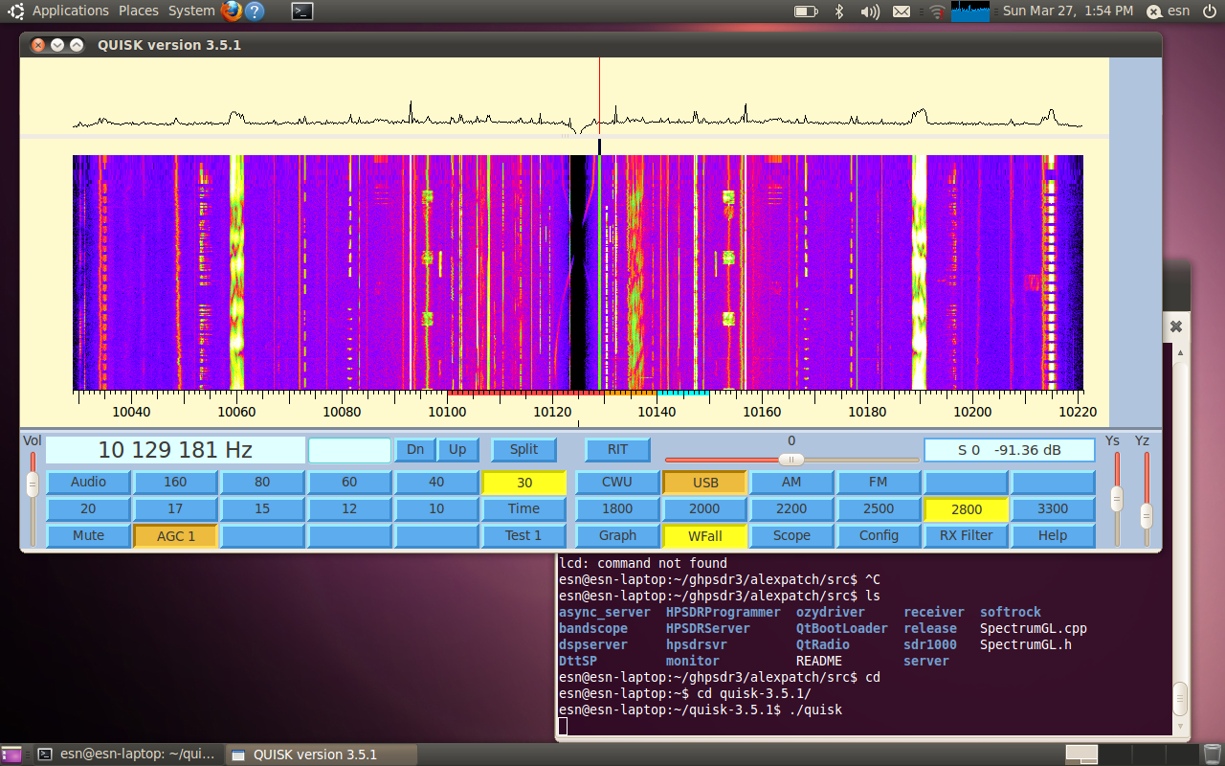Show the RX Filter display
Image resolution: width=1225 pixels, height=766 pixels.
[x=966, y=535]
